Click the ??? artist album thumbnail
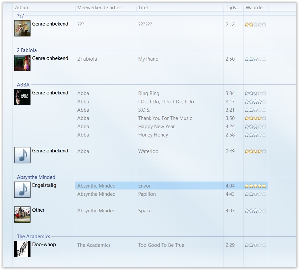 22,28
